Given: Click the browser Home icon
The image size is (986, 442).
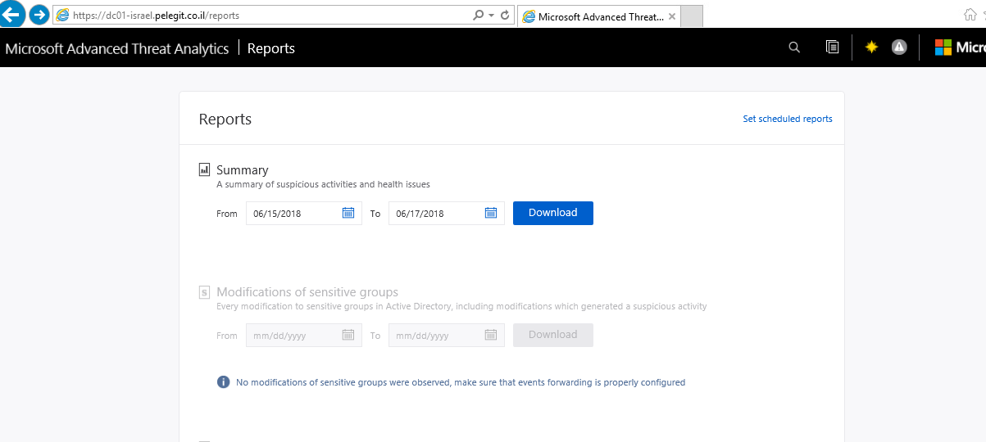Looking at the screenshot, I should click(970, 15).
